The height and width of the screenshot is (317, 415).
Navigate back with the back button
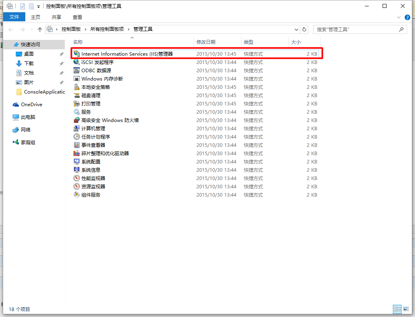[10, 29]
